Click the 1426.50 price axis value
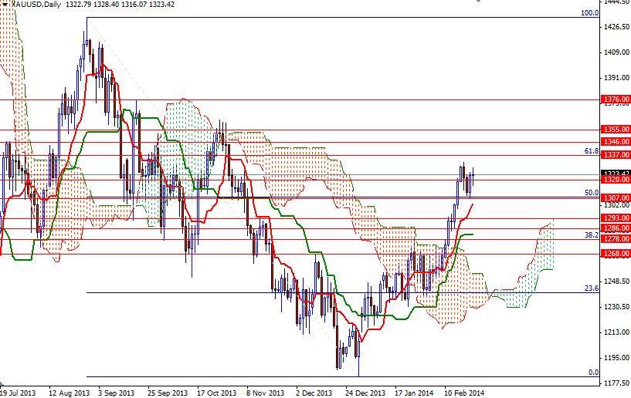 (x=616, y=26)
